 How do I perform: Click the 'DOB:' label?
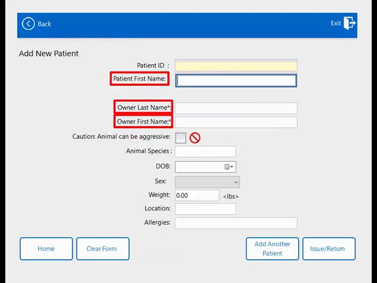163,166
